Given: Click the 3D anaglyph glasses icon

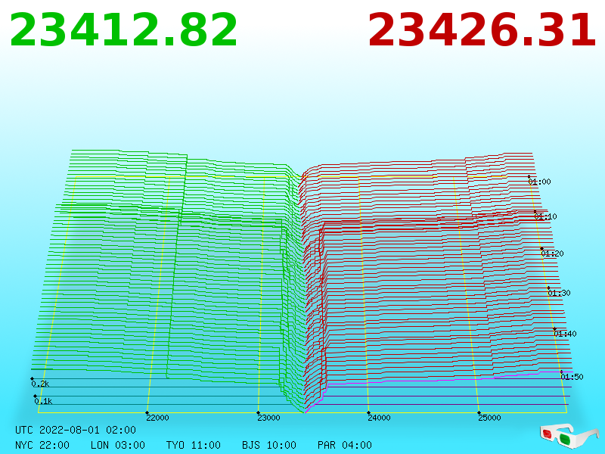Looking at the screenshot, I should click(x=569, y=436).
